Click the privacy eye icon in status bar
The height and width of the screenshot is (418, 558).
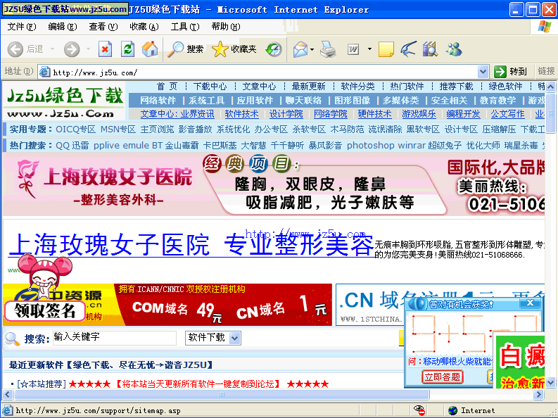click(x=419, y=410)
